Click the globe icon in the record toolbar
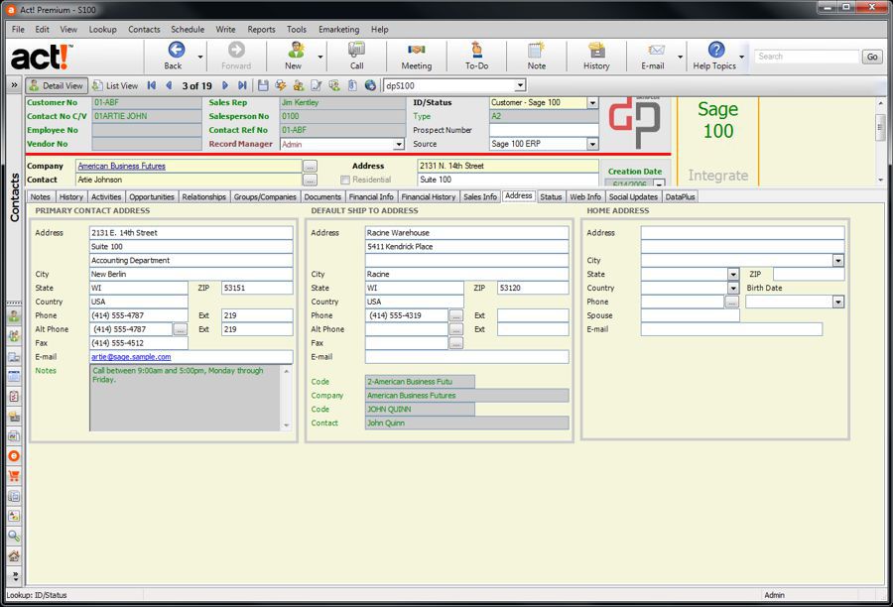The height and width of the screenshot is (607, 893). coord(370,85)
